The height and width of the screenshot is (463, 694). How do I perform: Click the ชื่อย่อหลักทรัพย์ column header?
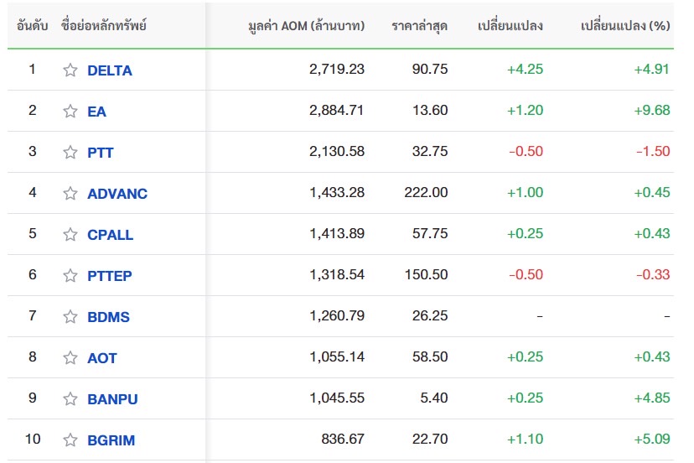pyautogui.click(x=103, y=26)
